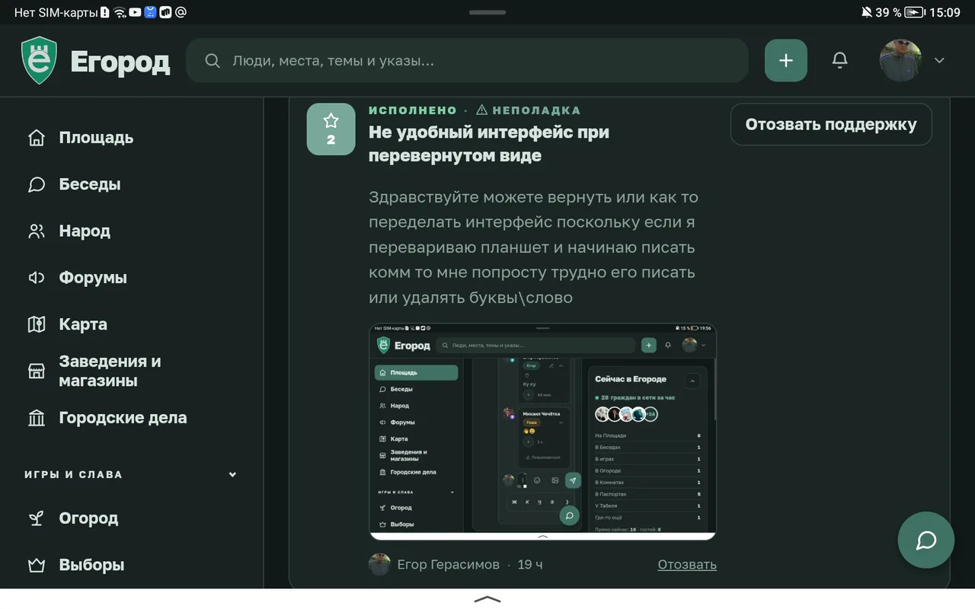
Task: Open the floating chat bubble button
Action: [x=925, y=540]
